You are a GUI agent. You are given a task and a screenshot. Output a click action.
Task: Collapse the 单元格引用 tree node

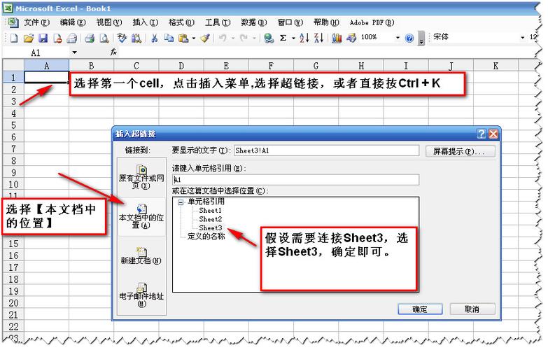pos(181,202)
